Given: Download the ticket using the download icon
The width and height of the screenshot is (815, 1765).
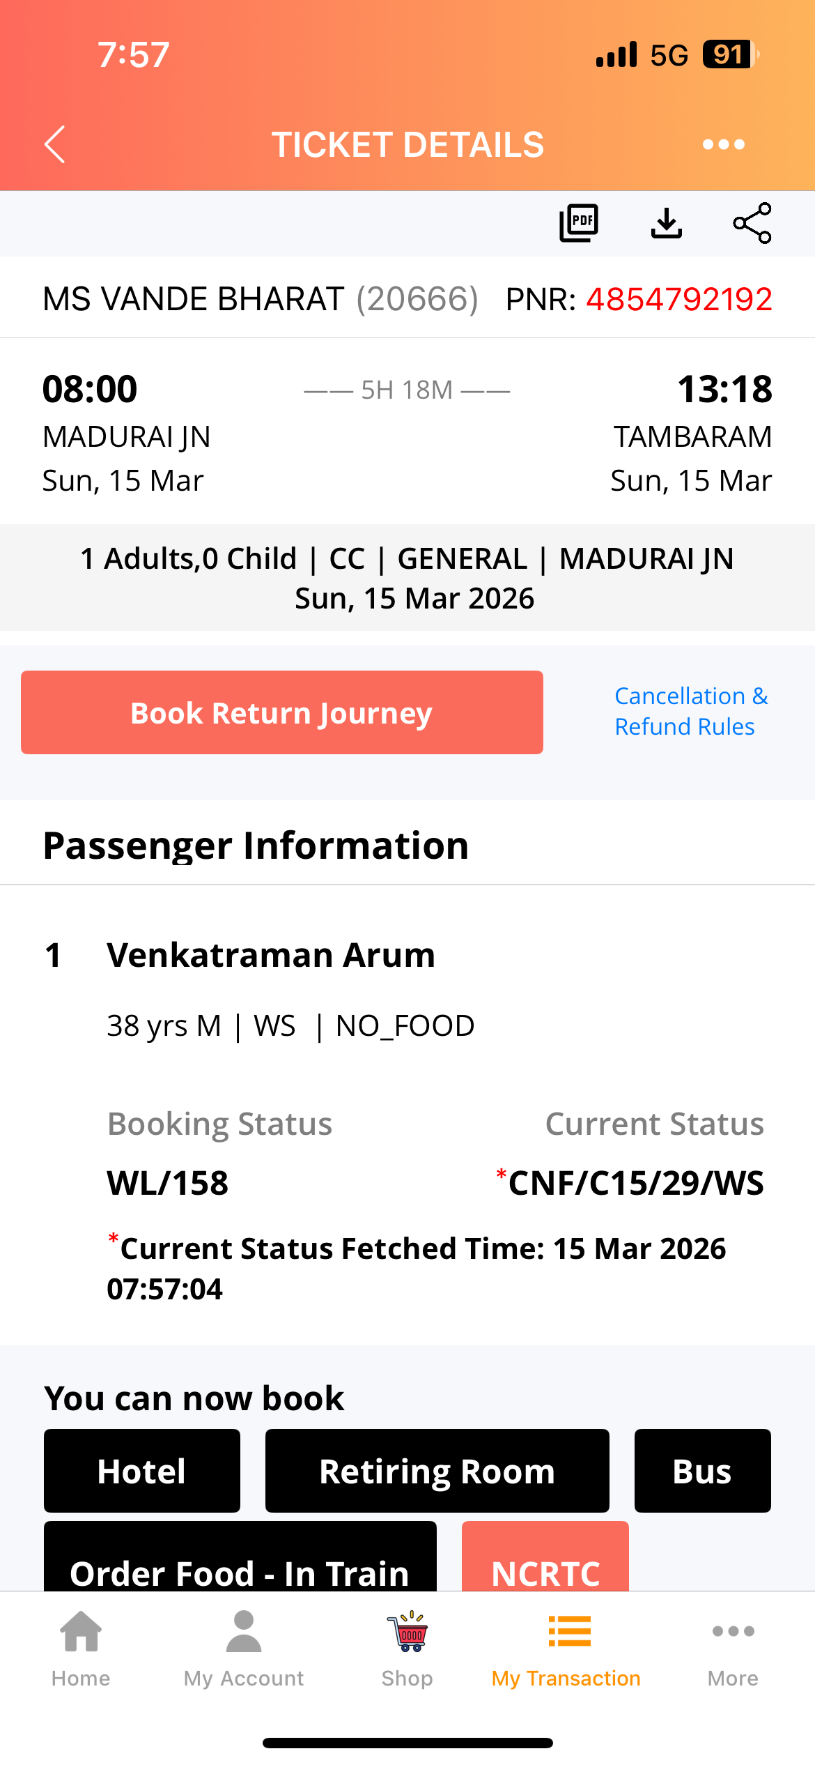Looking at the screenshot, I should tap(666, 223).
